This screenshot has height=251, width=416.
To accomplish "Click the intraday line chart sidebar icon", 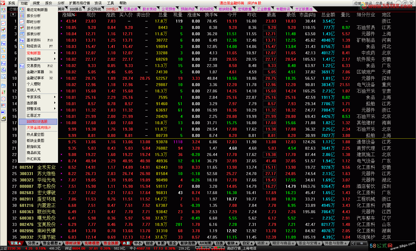I will tap(3, 23).
